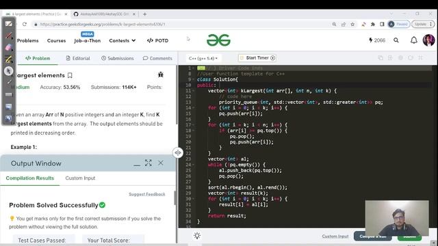
Task: Open the C++ (g++ 5.4) language dropdown
Action: coord(203,58)
